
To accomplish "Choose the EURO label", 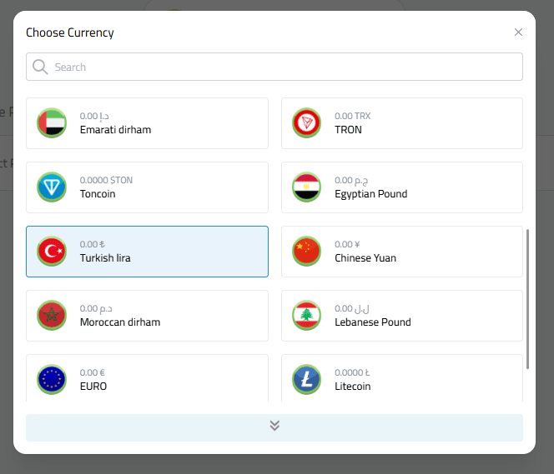I will click(x=93, y=387).
